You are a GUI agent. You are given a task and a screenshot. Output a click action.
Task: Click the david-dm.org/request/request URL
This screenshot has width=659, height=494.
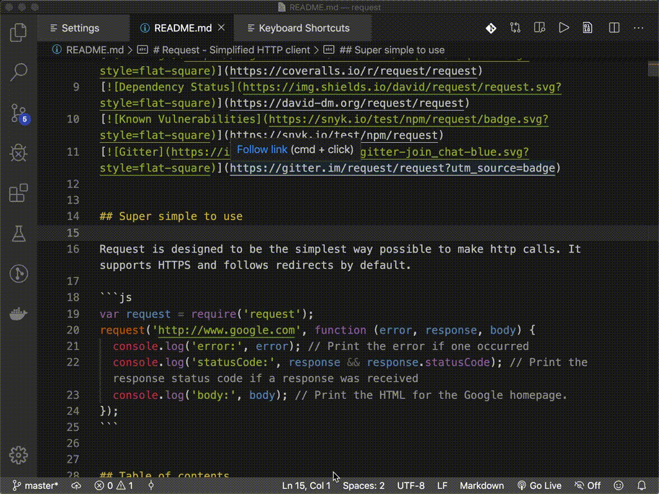(x=347, y=103)
